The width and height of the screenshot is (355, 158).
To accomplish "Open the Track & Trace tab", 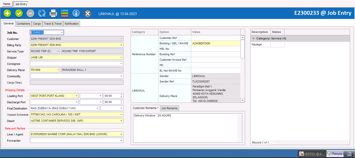I will pyautogui.click(x=52, y=24).
